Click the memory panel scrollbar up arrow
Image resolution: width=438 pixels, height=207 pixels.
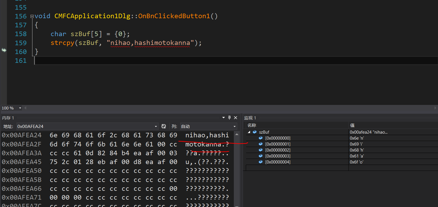click(x=237, y=134)
